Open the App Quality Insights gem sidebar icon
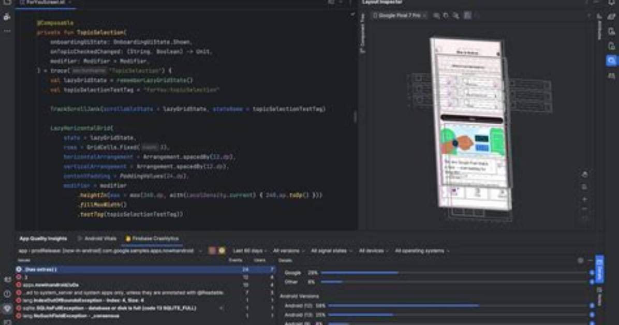Screen dimensions: 619x325 click(7, 308)
